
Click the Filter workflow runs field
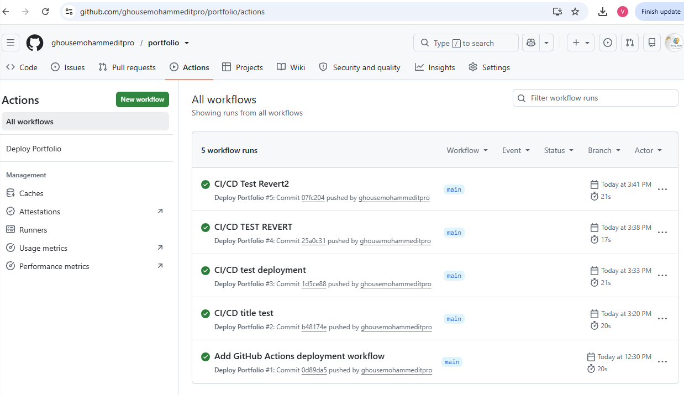pyautogui.click(x=596, y=98)
